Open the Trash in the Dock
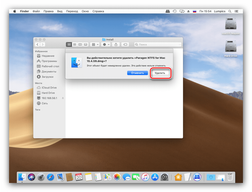 (x=229, y=177)
